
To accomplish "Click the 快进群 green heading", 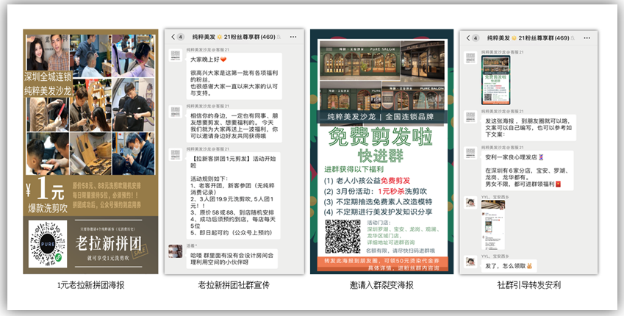I will click(381, 156).
